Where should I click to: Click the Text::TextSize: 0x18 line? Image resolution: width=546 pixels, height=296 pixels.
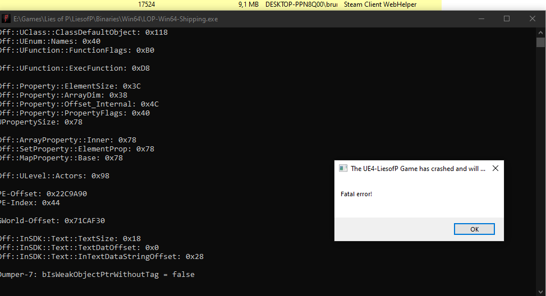(70, 239)
